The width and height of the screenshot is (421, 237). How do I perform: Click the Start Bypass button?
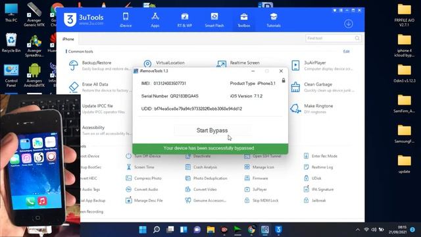click(212, 130)
